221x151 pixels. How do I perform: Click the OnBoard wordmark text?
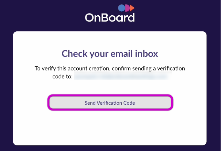[x=110, y=18]
